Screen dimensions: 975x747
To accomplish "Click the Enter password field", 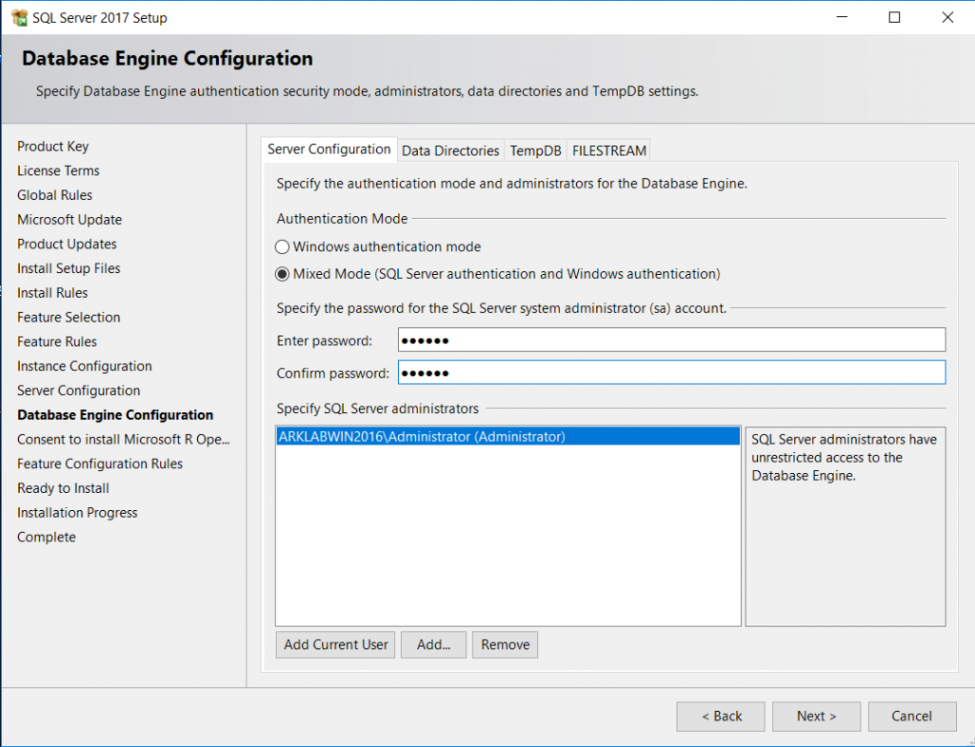I will click(x=671, y=340).
